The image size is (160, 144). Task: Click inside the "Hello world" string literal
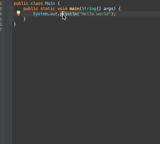coord(95,14)
